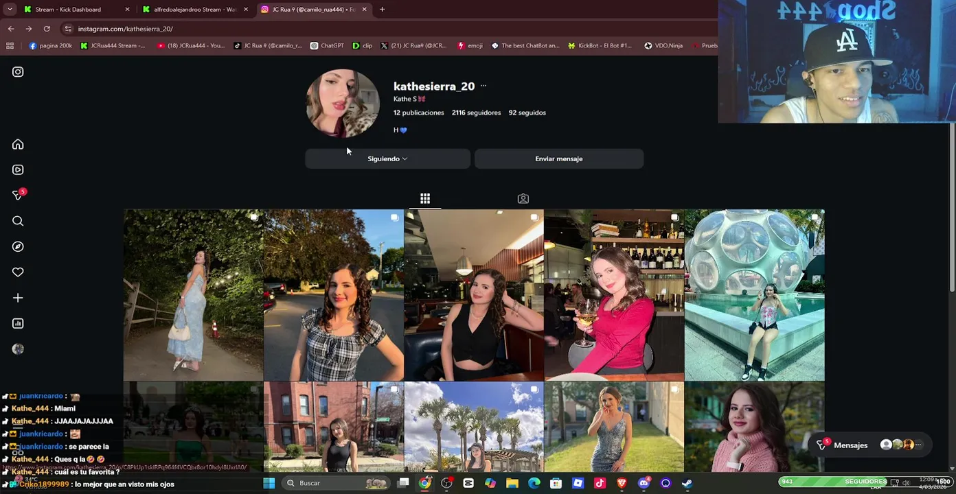
Task: Open Chrome from taskbar
Action: click(425, 483)
